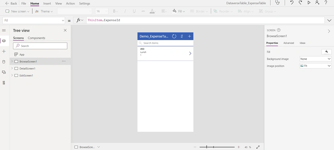
Task: Click the Redo icon
Action: coord(300,3)
